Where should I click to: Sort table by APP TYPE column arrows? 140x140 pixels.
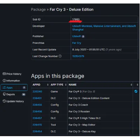(66, 85)
